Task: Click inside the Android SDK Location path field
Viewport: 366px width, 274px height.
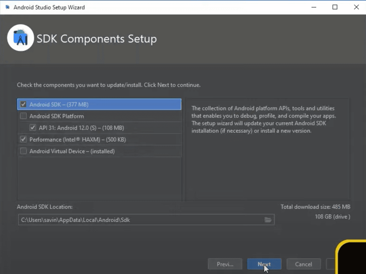Action: coord(125,220)
